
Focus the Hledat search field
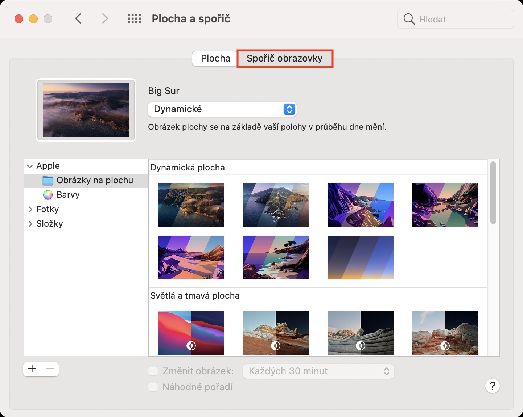[x=456, y=19]
